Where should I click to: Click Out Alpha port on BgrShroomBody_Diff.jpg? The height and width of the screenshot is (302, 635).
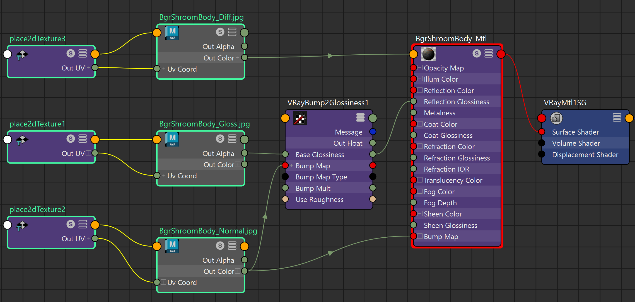click(x=244, y=46)
